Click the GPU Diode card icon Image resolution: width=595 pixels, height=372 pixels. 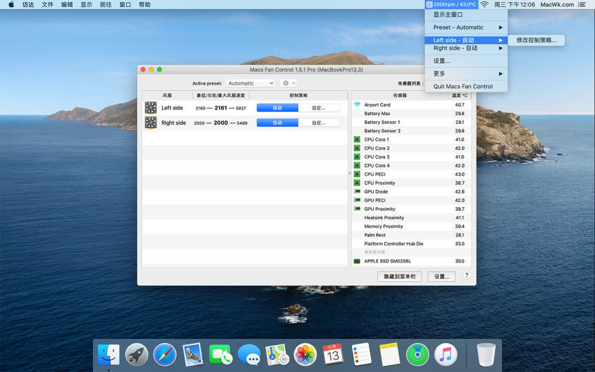pos(357,192)
